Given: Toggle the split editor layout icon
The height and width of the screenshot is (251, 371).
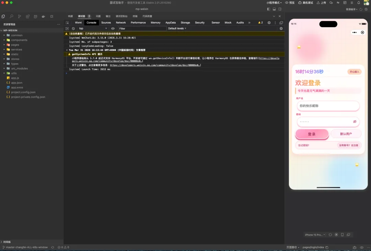Looking at the screenshot, I should (280, 9).
